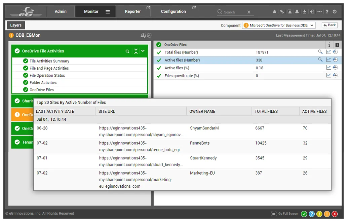Open graph icon for Total files row
The height and width of the screenshot is (222, 347).
click(329, 52)
